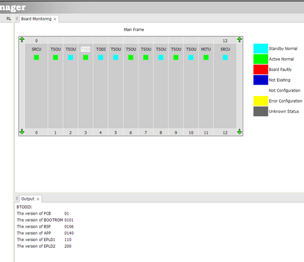This screenshot has height=262, width=304.
Task: Click the top-right green up arrow
Action: (239, 40)
